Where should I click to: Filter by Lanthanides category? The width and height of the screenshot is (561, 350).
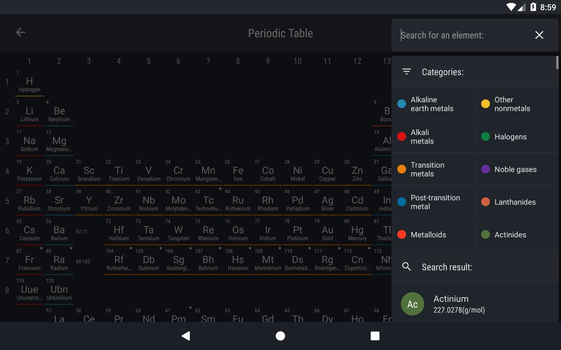[517, 202]
